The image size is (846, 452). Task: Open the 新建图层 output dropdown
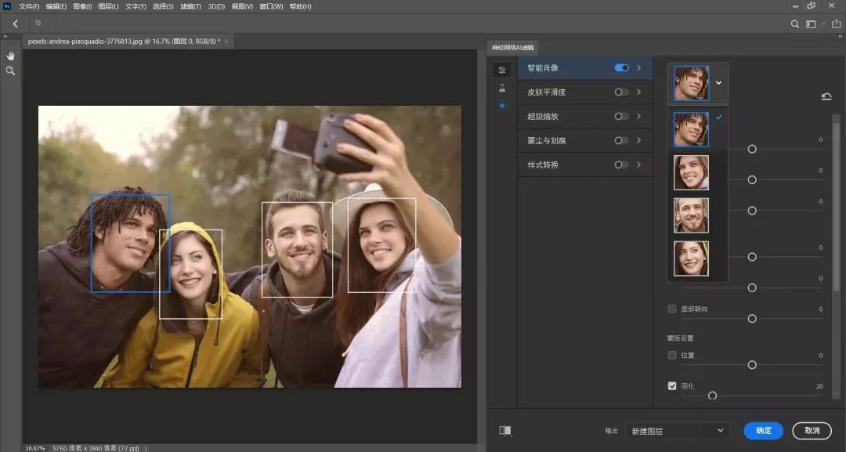(677, 431)
